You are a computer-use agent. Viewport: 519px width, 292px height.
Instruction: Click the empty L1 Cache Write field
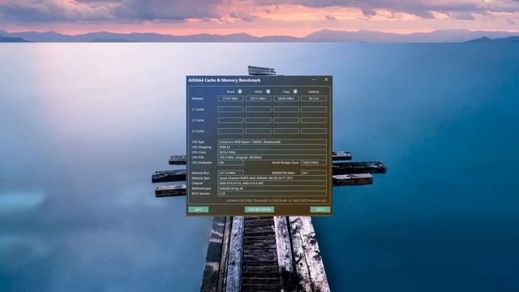click(x=259, y=109)
